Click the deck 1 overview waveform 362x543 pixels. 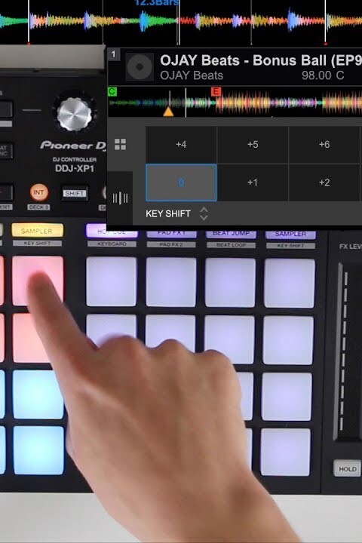coord(235,102)
